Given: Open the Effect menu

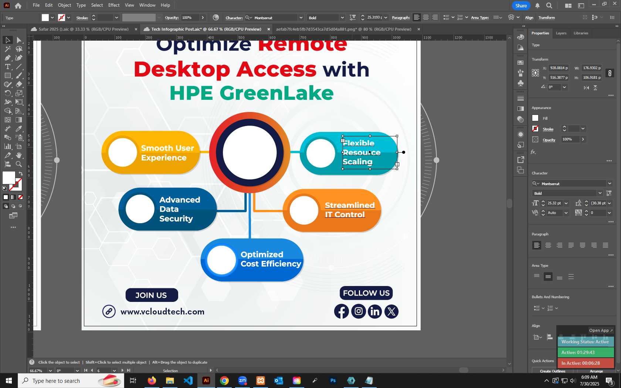Looking at the screenshot, I should (114, 5).
